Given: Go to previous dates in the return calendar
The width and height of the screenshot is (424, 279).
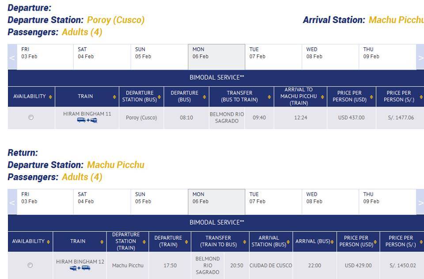Looking at the screenshot, I should [x=12, y=202].
